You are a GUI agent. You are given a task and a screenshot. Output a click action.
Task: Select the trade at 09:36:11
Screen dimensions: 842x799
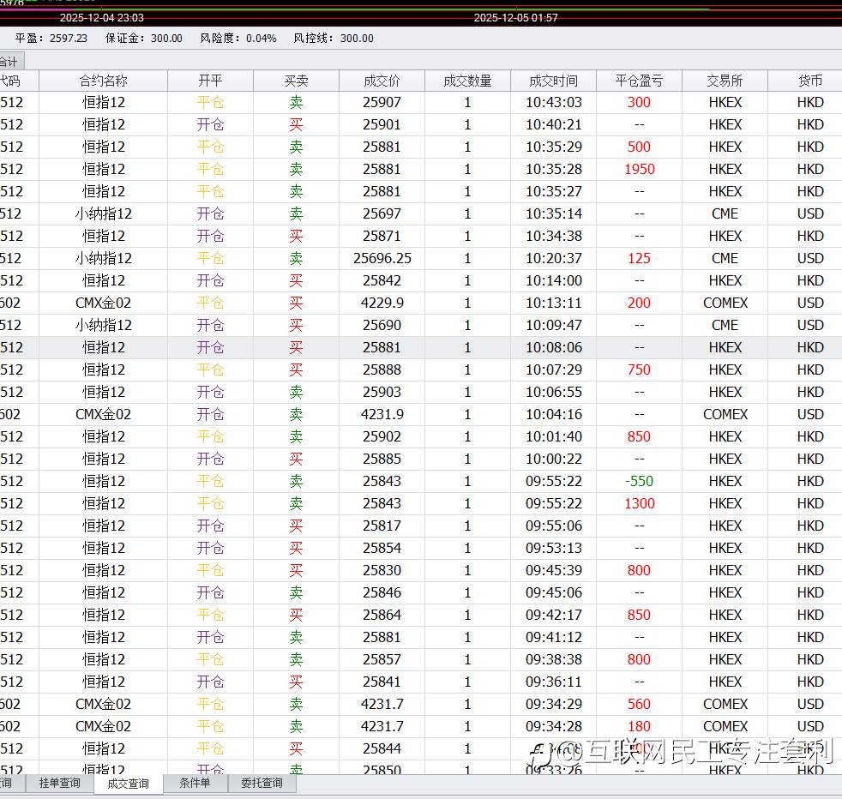(554, 682)
